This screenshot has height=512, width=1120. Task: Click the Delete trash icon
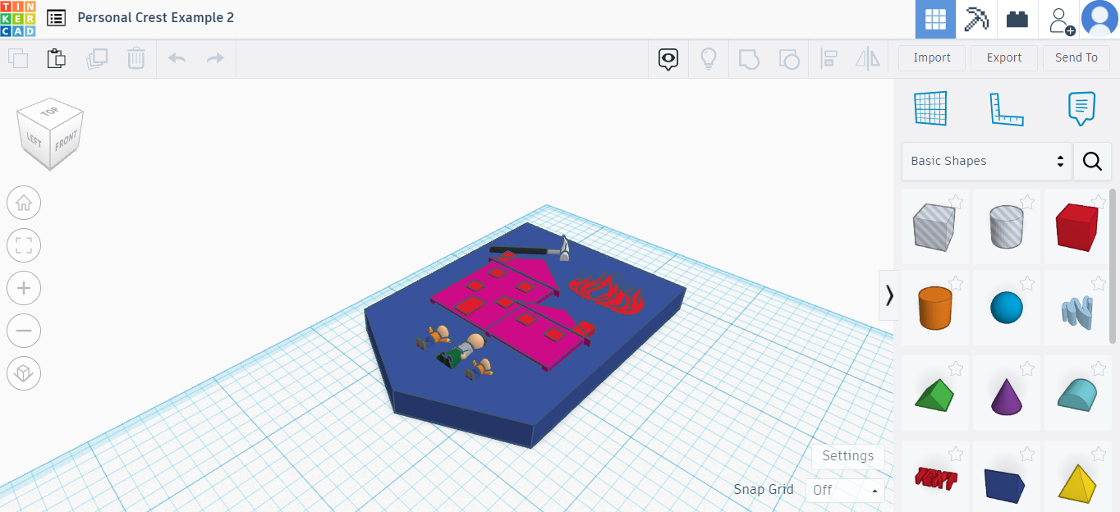coord(136,58)
